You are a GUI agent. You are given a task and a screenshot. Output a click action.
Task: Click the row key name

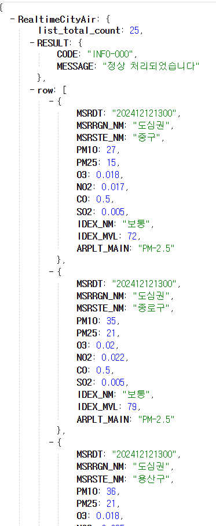(x=45, y=90)
